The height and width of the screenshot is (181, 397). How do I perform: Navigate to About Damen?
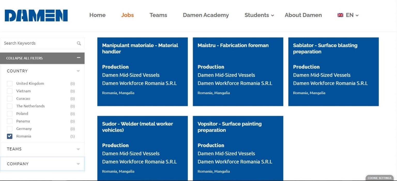click(x=303, y=15)
